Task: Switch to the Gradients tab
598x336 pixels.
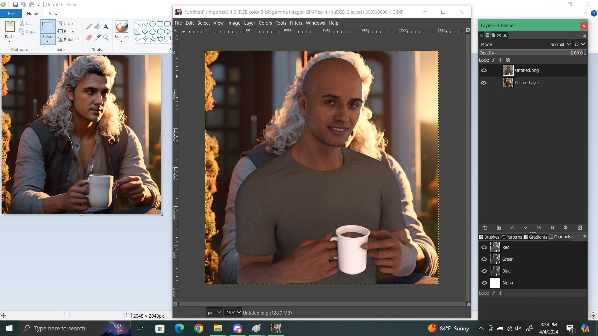Action: coord(536,237)
